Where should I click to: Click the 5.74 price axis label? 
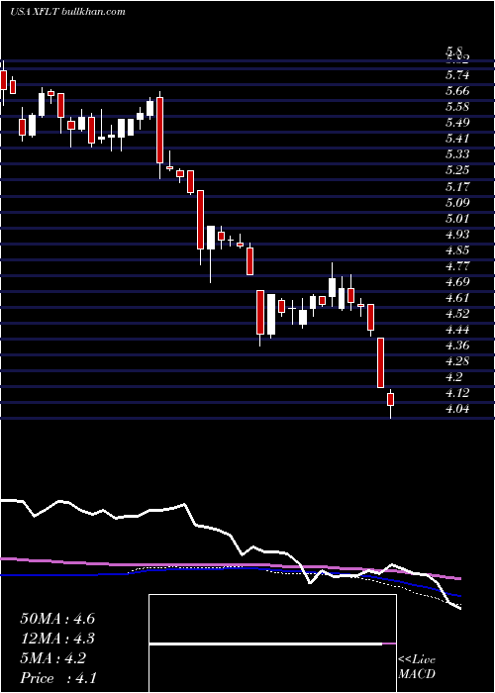coord(457,75)
